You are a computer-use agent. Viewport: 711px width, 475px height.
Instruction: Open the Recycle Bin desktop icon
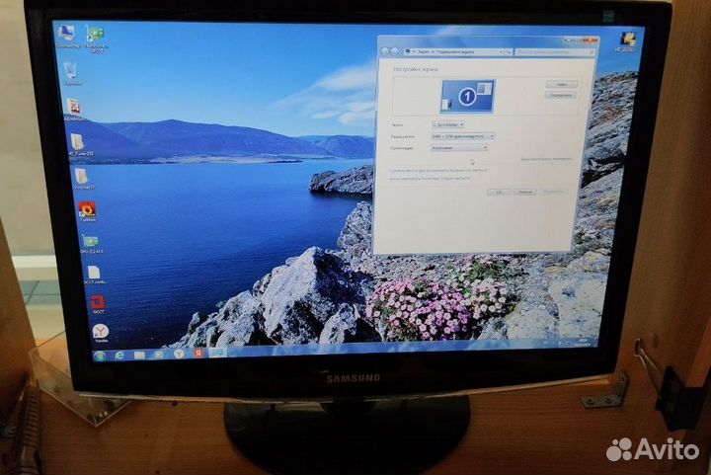71,73
